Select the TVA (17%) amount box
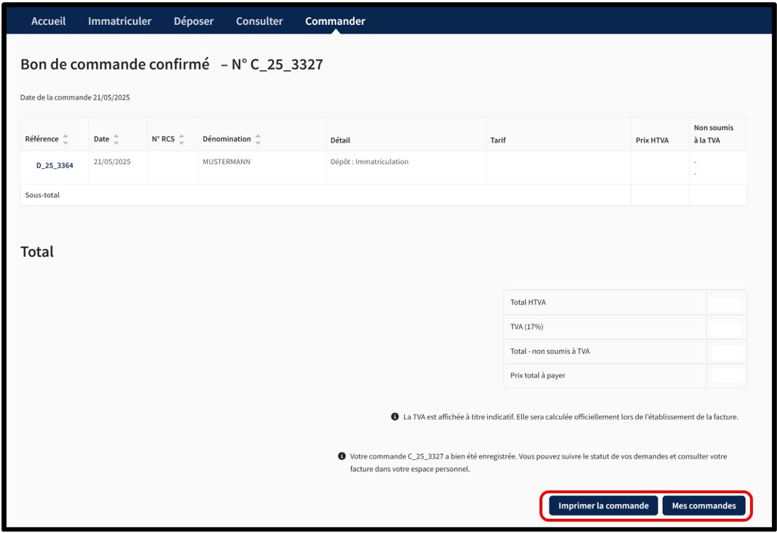 pos(726,327)
